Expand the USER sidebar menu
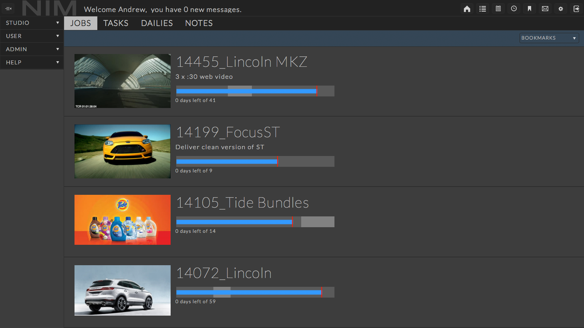This screenshot has height=328, width=584. (32, 36)
